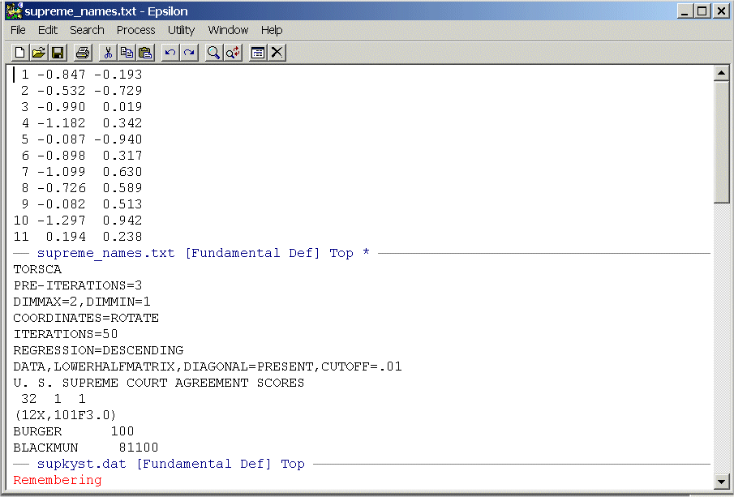This screenshot has width=734, height=497.
Task: Close the buffer with the X toolbar icon
Action: (277, 53)
